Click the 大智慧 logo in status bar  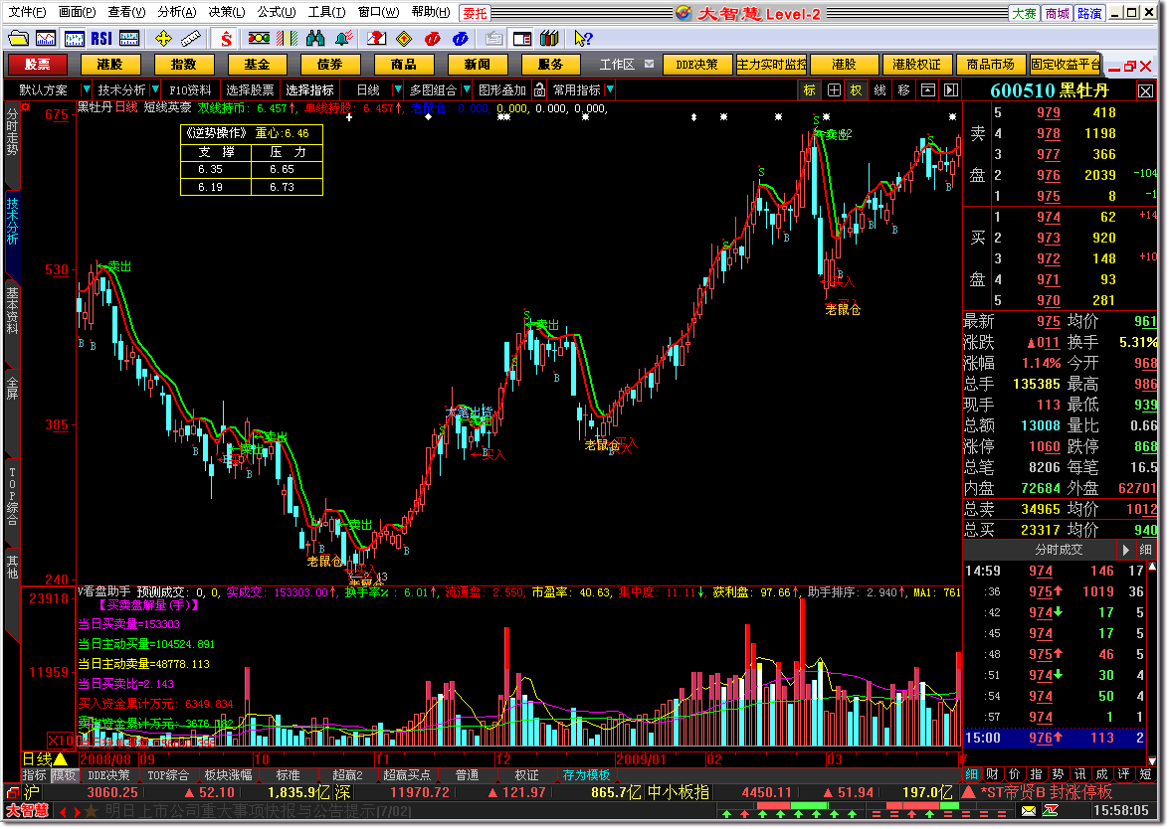point(28,810)
